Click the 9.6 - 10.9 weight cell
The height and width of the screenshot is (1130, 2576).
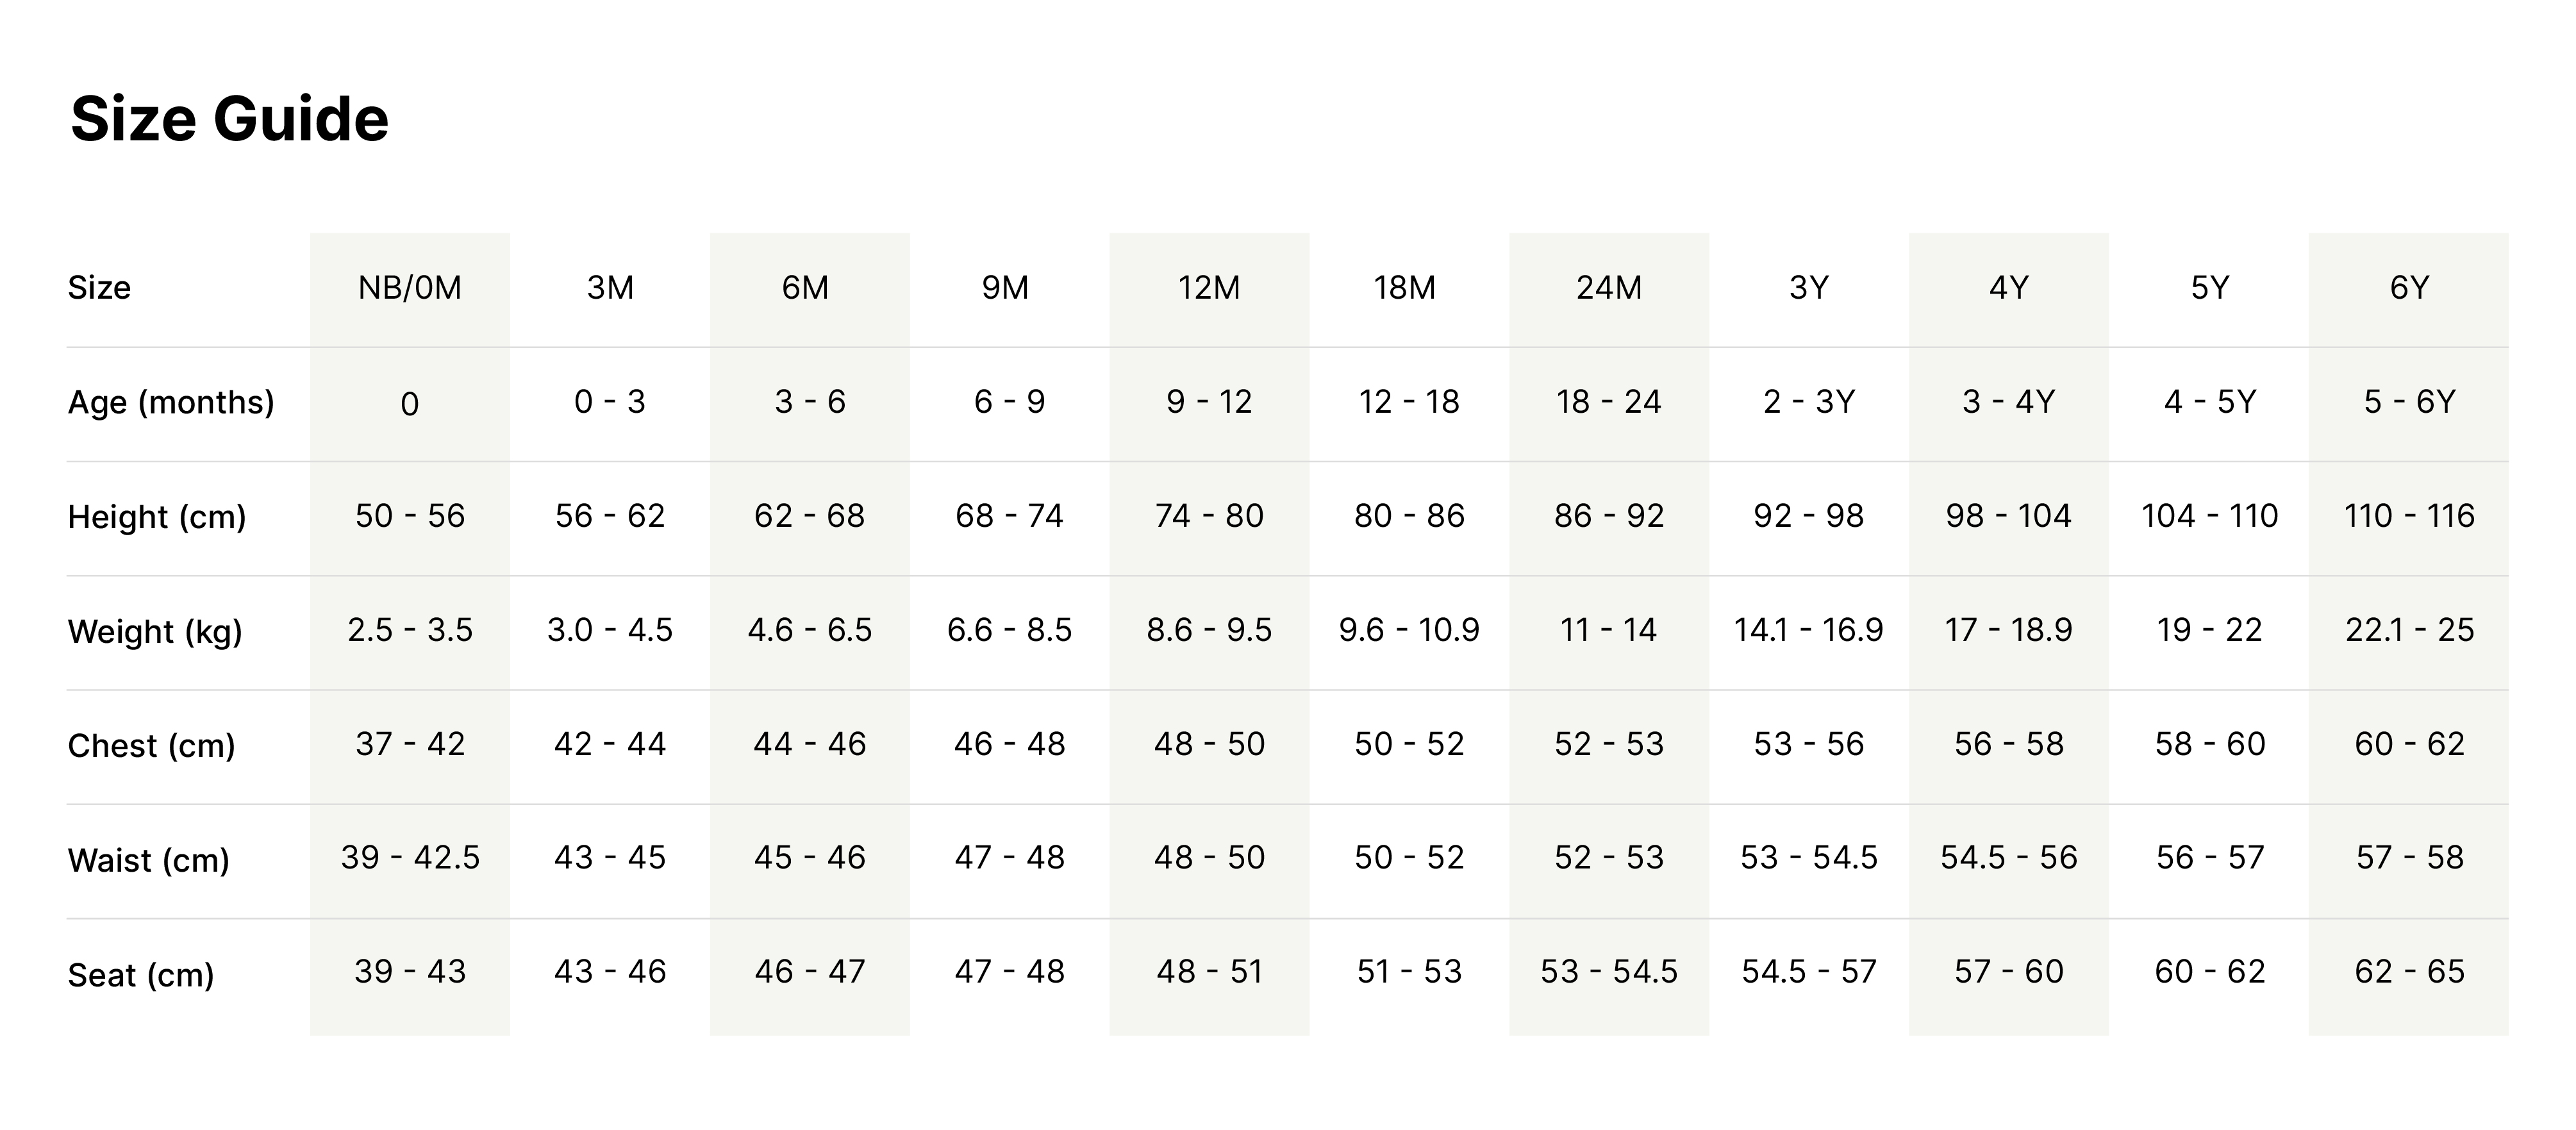tap(1408, 630)
